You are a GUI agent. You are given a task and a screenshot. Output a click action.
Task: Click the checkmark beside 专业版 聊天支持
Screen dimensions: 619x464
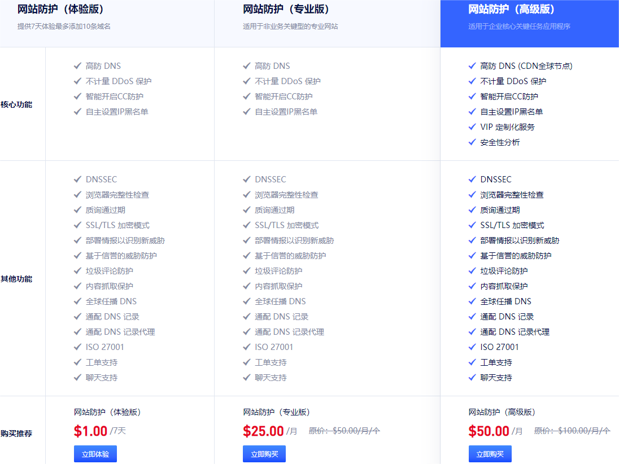[x=247, y=378]
